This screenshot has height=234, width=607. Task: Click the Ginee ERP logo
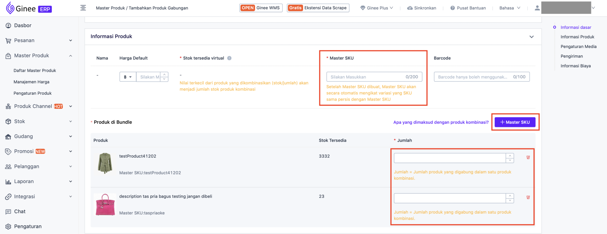[29, 8]
